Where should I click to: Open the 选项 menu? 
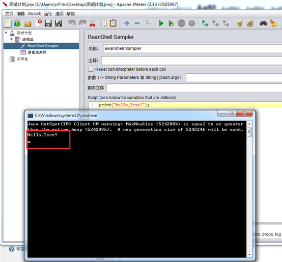[59, 14]
